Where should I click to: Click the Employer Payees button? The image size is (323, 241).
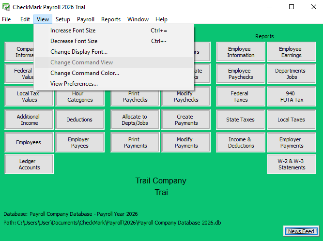(x=80, y=142)
